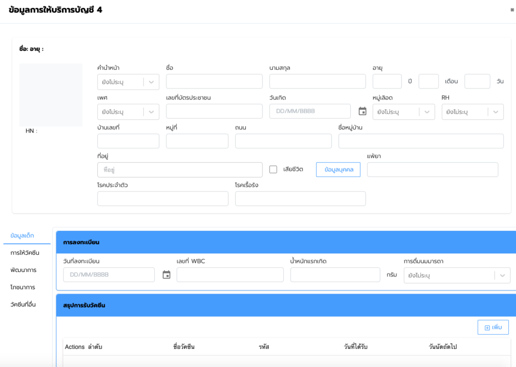Screen dimensions: 516x367
Task: Open the โภชนาการ tab
Action: (x=23, y=287)
